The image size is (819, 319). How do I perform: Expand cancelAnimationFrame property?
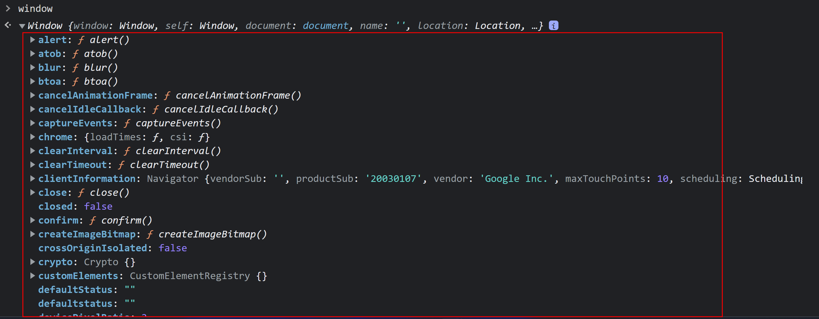click(32, 95)
